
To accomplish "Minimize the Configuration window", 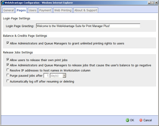I will click(149, 3).
